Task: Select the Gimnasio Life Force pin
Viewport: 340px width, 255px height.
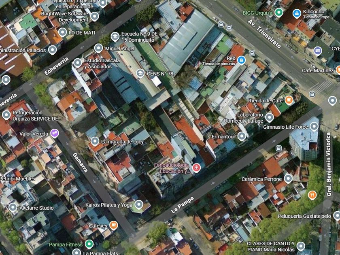Action: 314,126
